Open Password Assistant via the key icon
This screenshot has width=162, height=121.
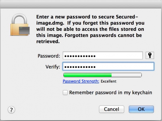[x=150, y=55]
